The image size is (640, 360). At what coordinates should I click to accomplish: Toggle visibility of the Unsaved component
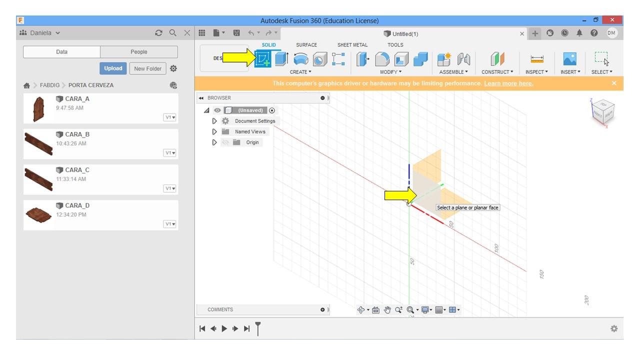pyautogui.click(x=217, y=110)
